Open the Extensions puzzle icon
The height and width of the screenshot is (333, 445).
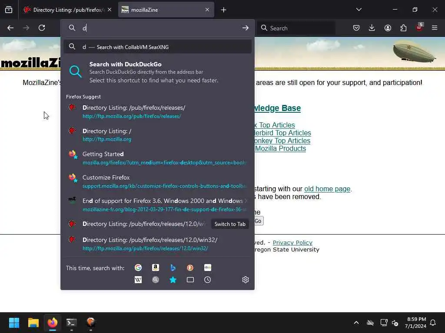point(403,28)
